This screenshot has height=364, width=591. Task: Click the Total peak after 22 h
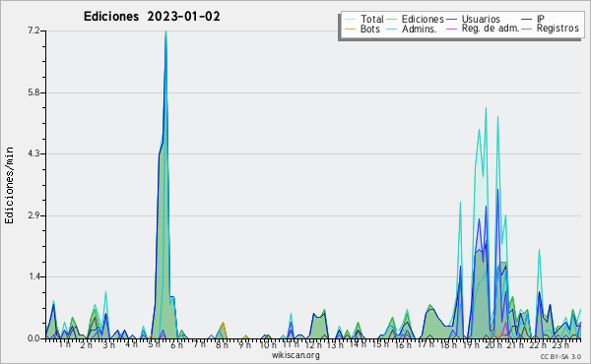(x=540, y=250)
